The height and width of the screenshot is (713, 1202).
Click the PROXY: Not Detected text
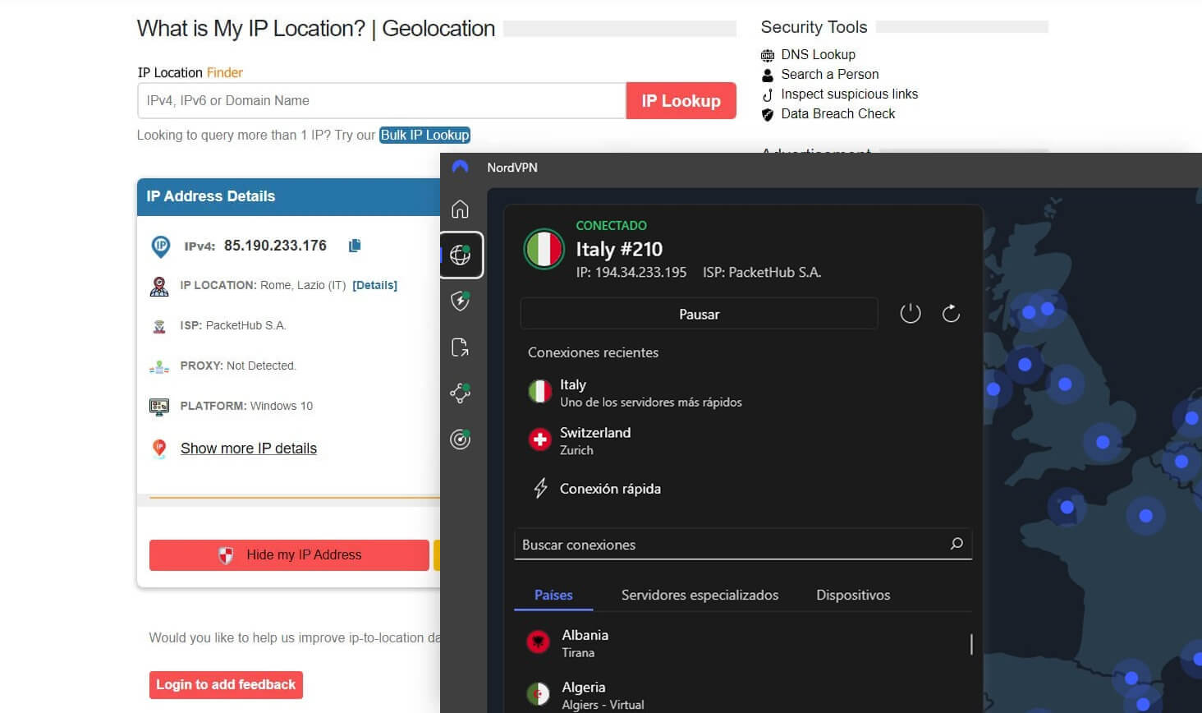tap(238, 366)
